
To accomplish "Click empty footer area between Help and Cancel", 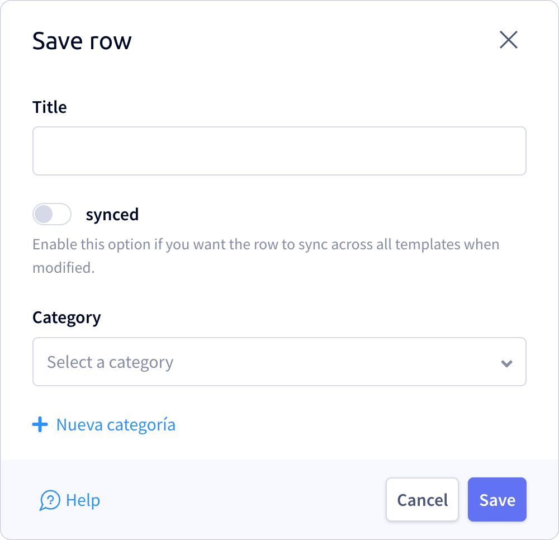I will pos(243,499).
